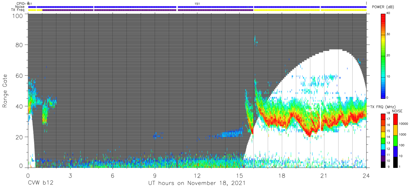Click the TX Freq row label at top left
Image resolution: width=412 pixels, height=190 pixels.
coord(18,10)
